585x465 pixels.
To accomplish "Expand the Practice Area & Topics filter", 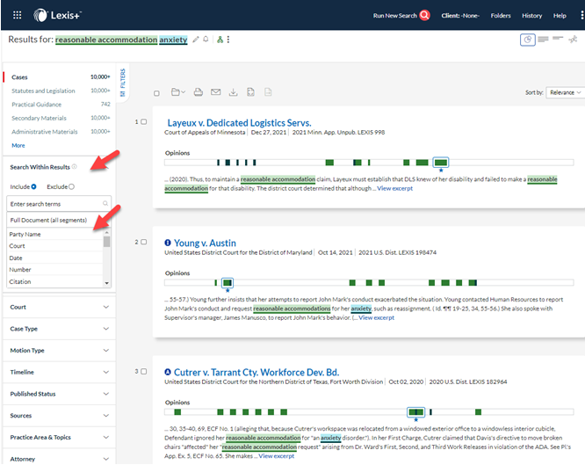I will [60, 437].
